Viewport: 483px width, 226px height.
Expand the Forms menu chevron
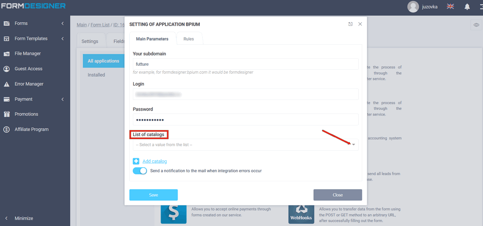pyautogui.click(x=62, y=24)
